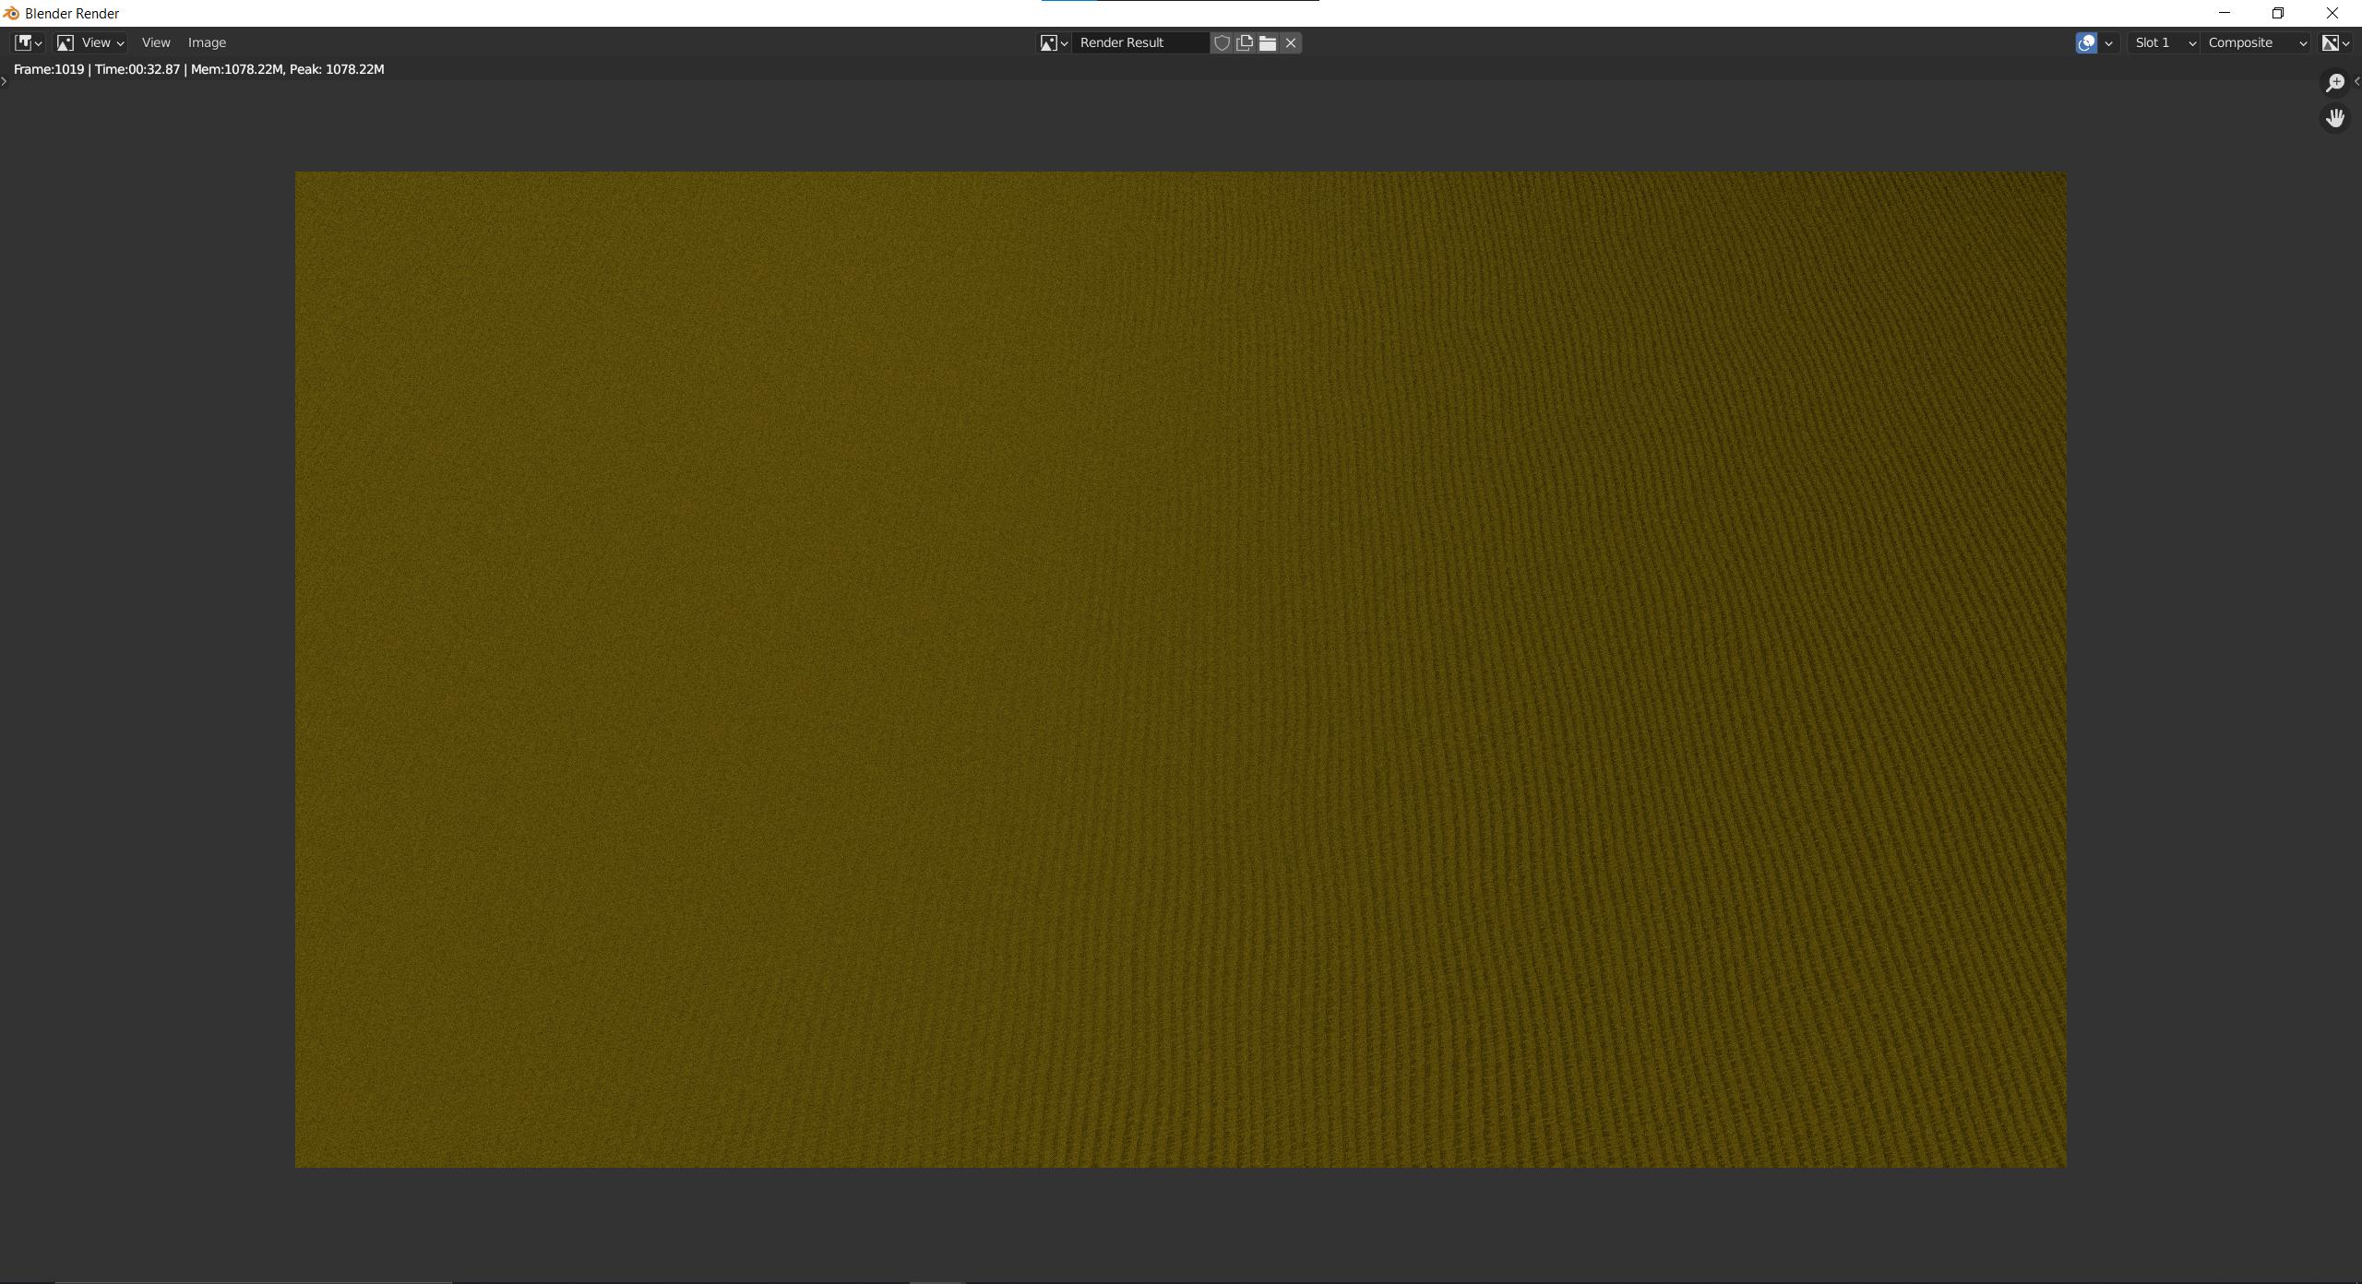Screen dimensions: 2362x1284
Task: Click the Frame:1019 render stats text
Action: (199, 69)
